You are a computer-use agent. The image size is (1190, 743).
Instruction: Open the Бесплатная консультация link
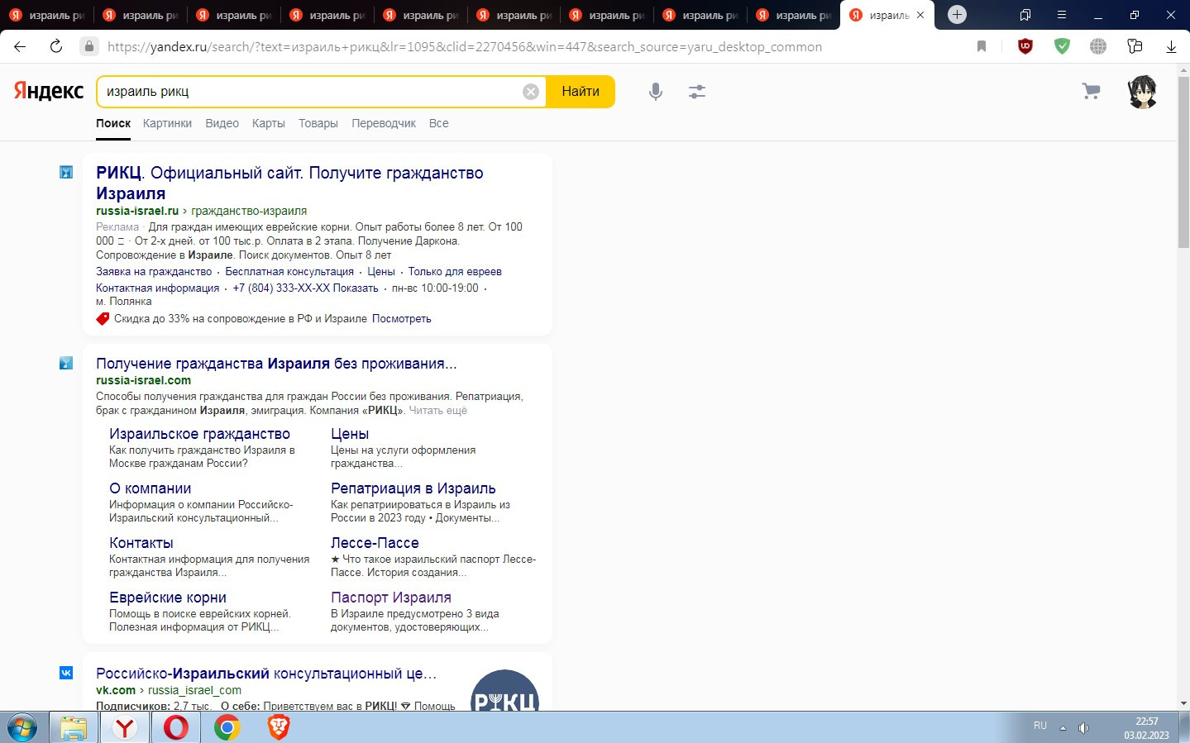[x=289, y=271]
